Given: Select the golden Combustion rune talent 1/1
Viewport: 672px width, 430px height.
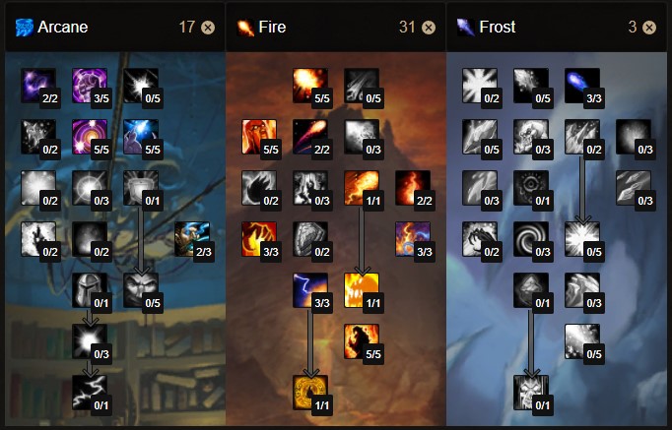Looking at the screenshot, I should tap(310, 393).
